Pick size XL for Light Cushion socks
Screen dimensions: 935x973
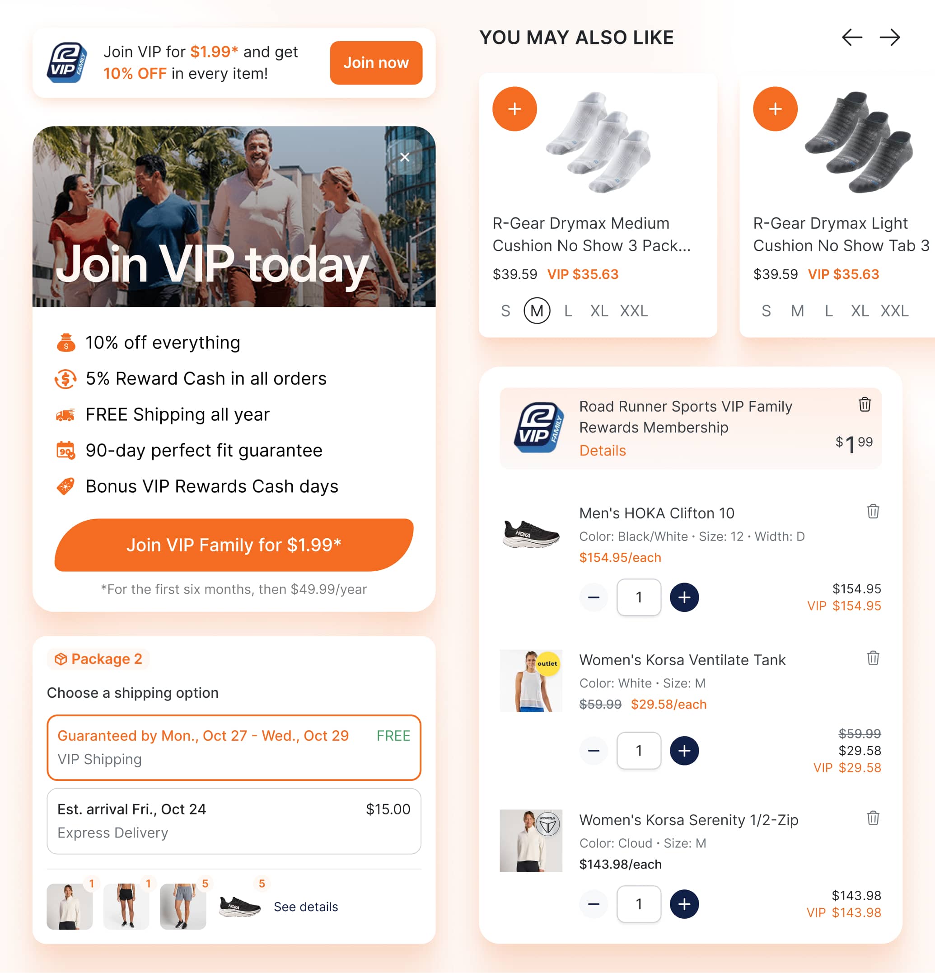(x=860, y=311)
